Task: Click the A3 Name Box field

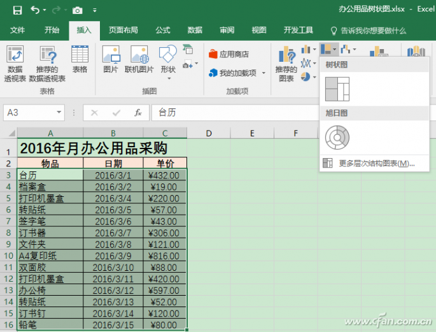Action: coord(29,112)
